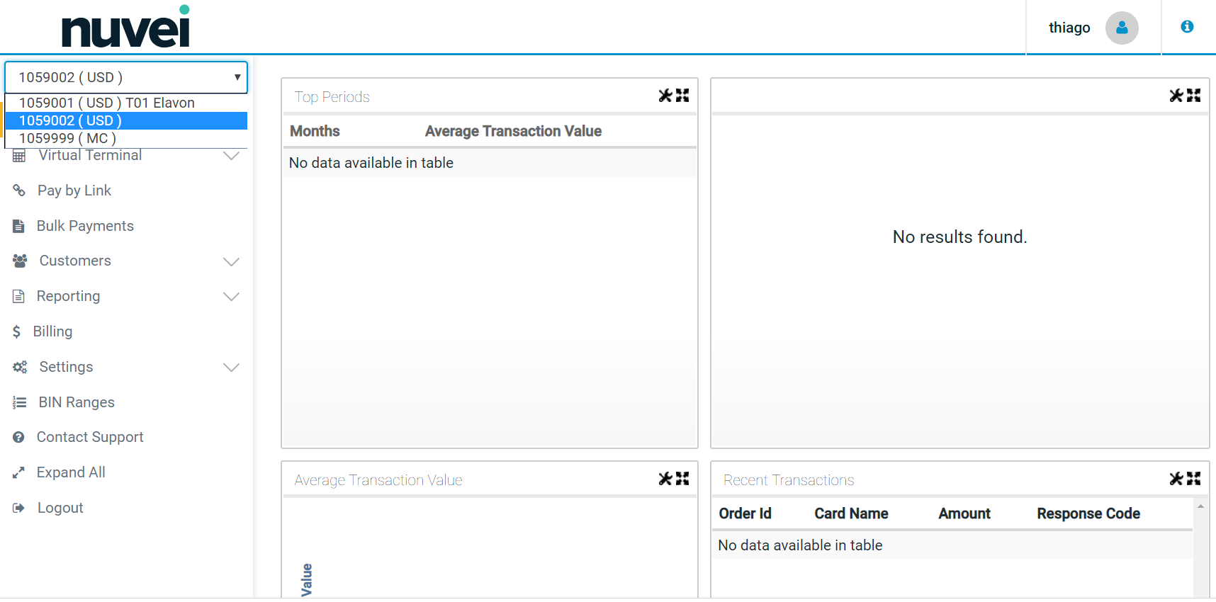Open the Pay by Link page
The image size is (1216, 602).
coord(74,191)
